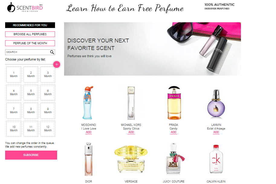This screenshot has height=184, width=276.
Task: Select the 1 Month queue slot
Action: [14, 74]
